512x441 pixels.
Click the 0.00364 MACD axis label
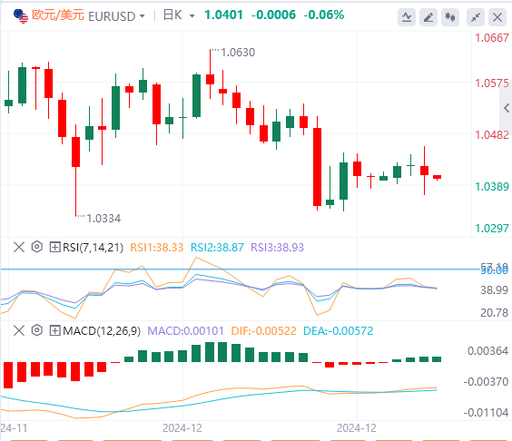(487, 351)
